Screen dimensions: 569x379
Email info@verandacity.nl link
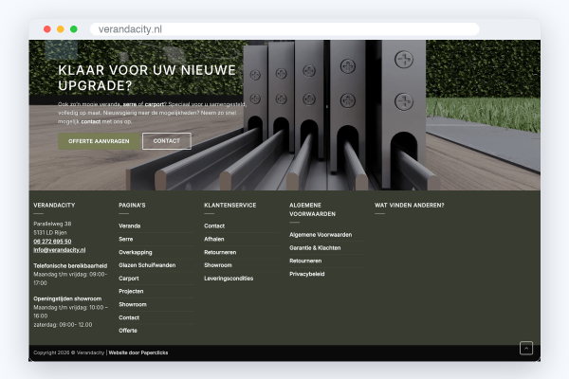click(60, 250)
